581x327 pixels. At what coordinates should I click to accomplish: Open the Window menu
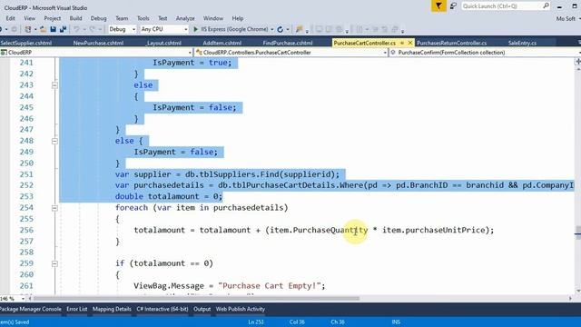point(213,18)
